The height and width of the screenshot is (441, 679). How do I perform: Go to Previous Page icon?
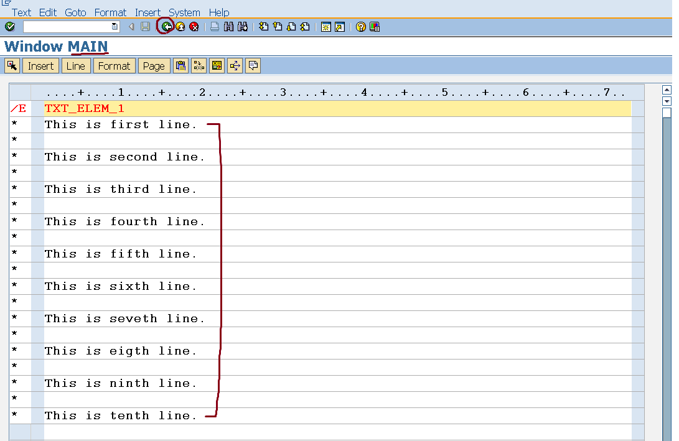tap(278, 27)
